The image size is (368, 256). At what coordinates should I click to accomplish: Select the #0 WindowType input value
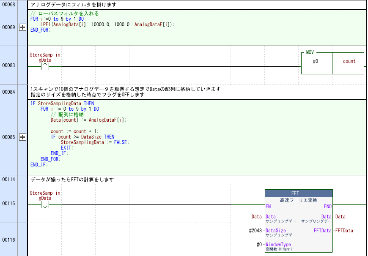(x=259, y=245)
